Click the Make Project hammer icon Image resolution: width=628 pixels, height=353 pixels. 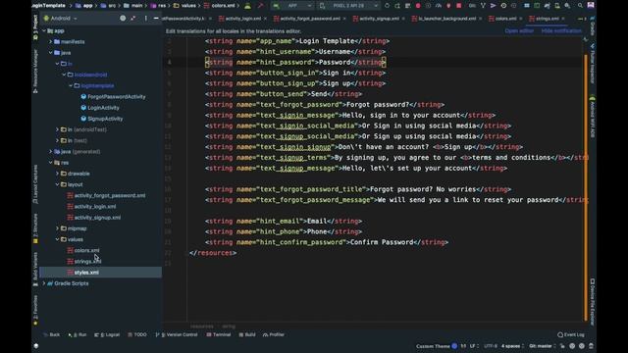pyautogui.click(x=261, y=6)
